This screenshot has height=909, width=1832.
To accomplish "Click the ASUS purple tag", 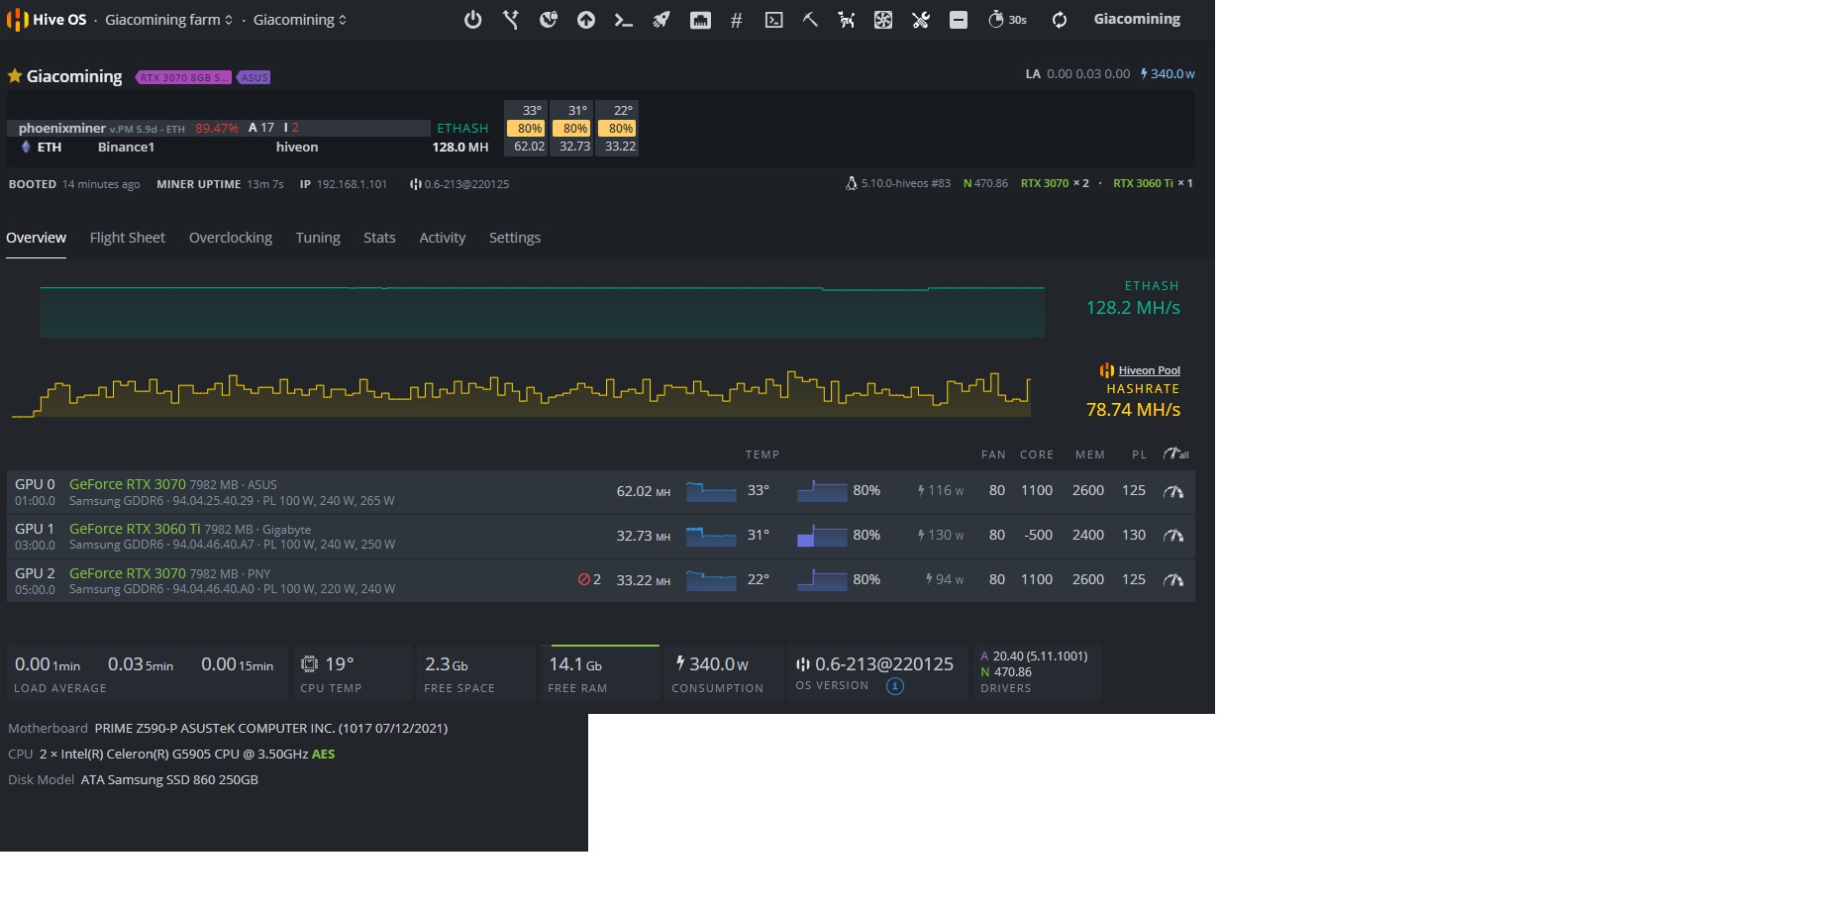I will click(254, 77).
